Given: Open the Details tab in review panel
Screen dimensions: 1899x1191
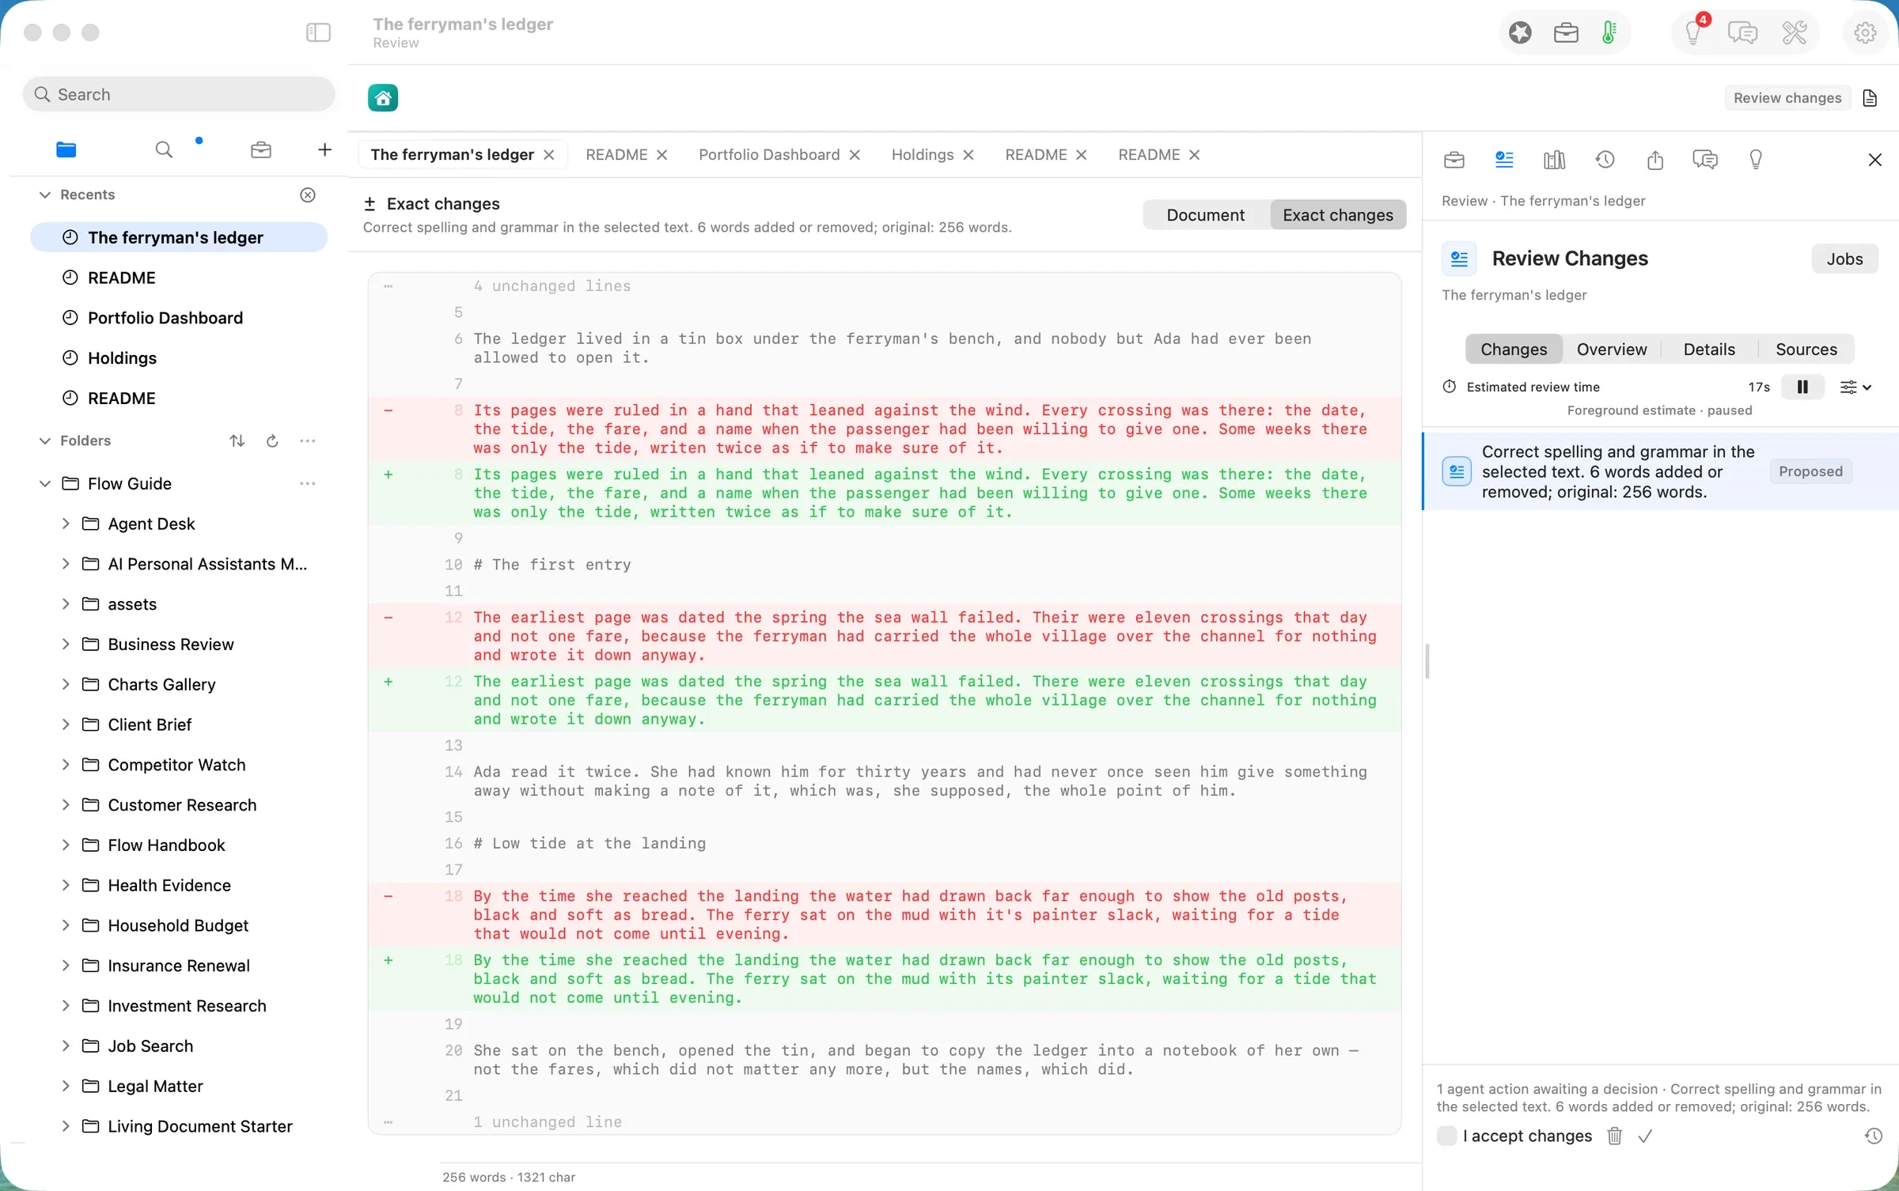Looking at the screenshot, I should [x=1709, y=350].
